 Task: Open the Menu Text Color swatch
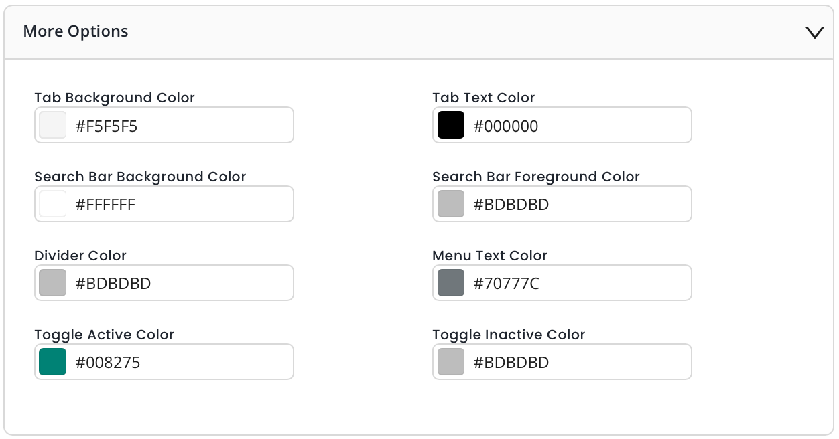coord(451,283)
